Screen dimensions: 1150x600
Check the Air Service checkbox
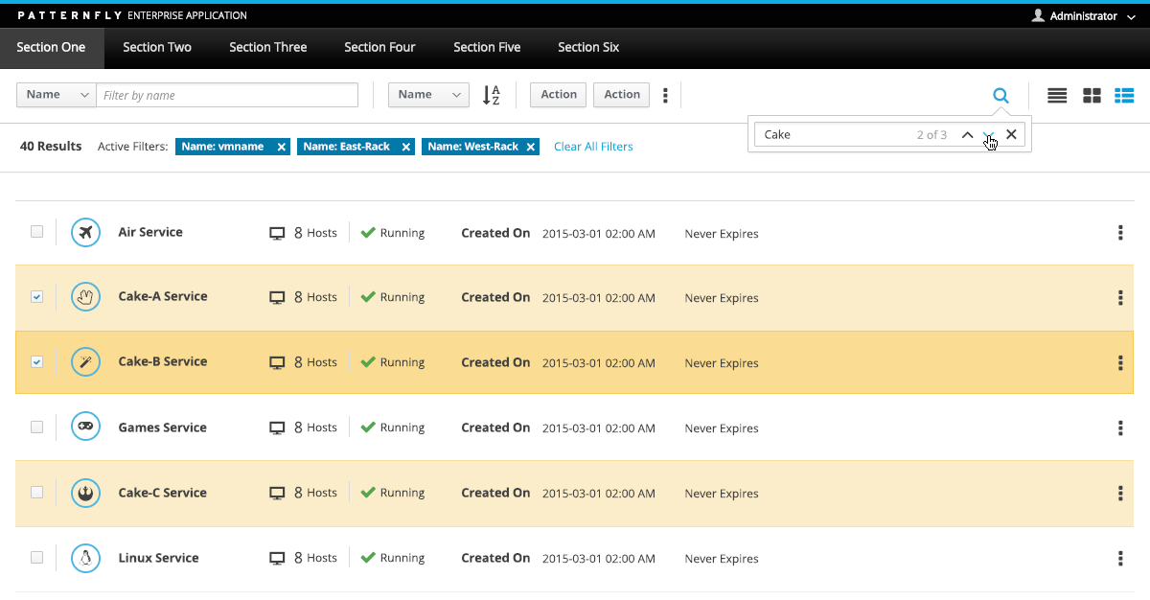click(36, 231)
